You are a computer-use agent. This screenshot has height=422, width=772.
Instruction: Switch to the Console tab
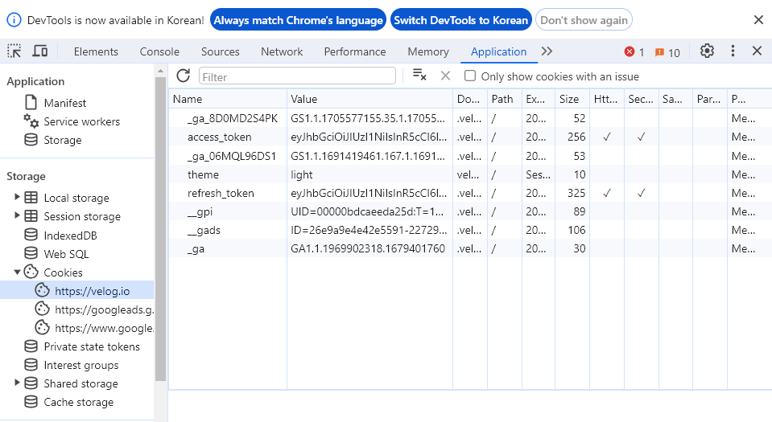pos(159,51)
